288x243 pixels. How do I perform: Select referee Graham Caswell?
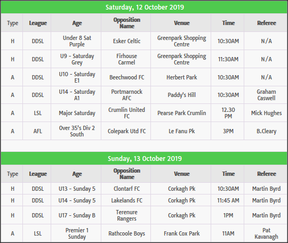pyautogui.click(x=266, y=95)
